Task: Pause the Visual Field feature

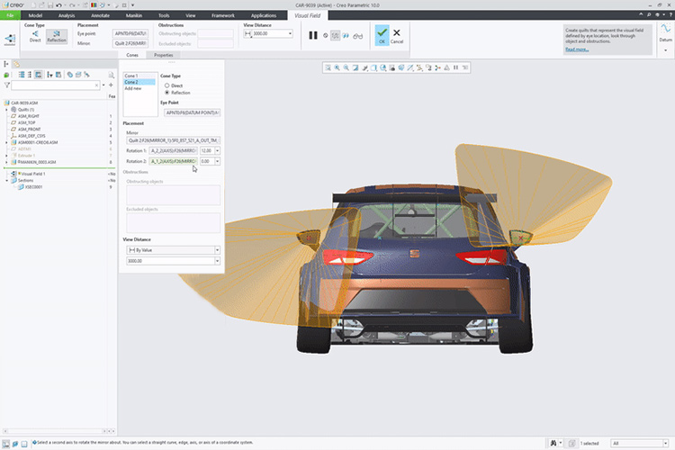Action: (313, 35)
